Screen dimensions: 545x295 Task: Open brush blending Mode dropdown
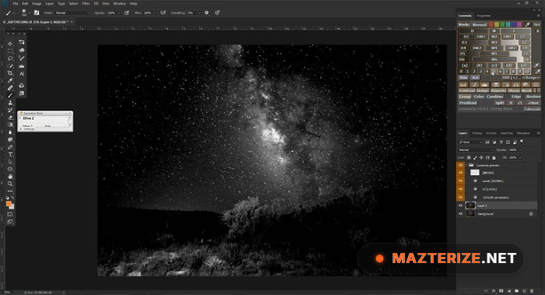[x=72, y=13]
